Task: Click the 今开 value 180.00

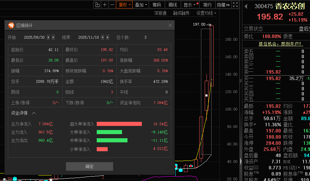Action: [273, 137]
